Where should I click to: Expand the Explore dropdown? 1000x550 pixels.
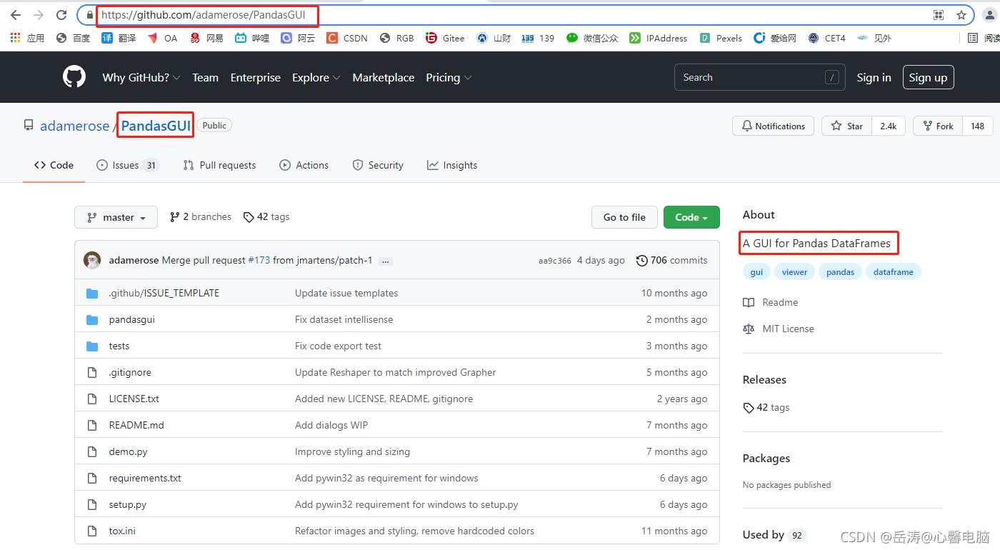coord(316,77)
